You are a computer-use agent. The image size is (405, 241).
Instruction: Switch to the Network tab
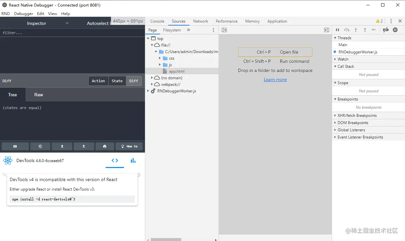(201, 21)
